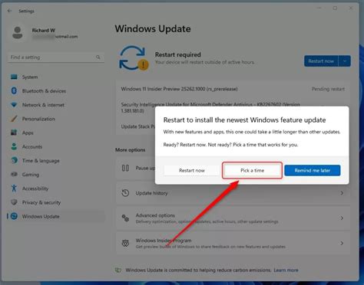Open the Accessibility figure icon
364x285 pixels.
click(x=14, y=188)
